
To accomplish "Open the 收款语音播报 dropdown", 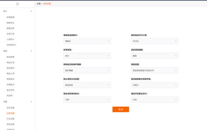I will point(155,56).
